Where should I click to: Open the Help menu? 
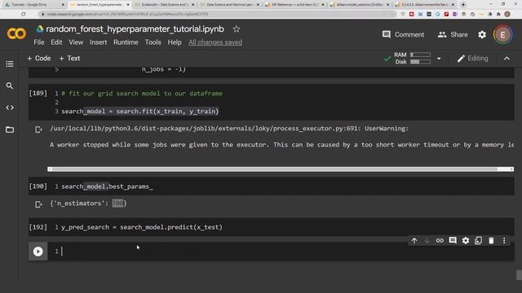coord(175,42)
